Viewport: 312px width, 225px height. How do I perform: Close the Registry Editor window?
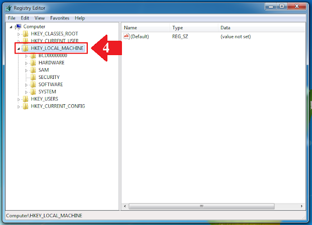coord(297,6)
